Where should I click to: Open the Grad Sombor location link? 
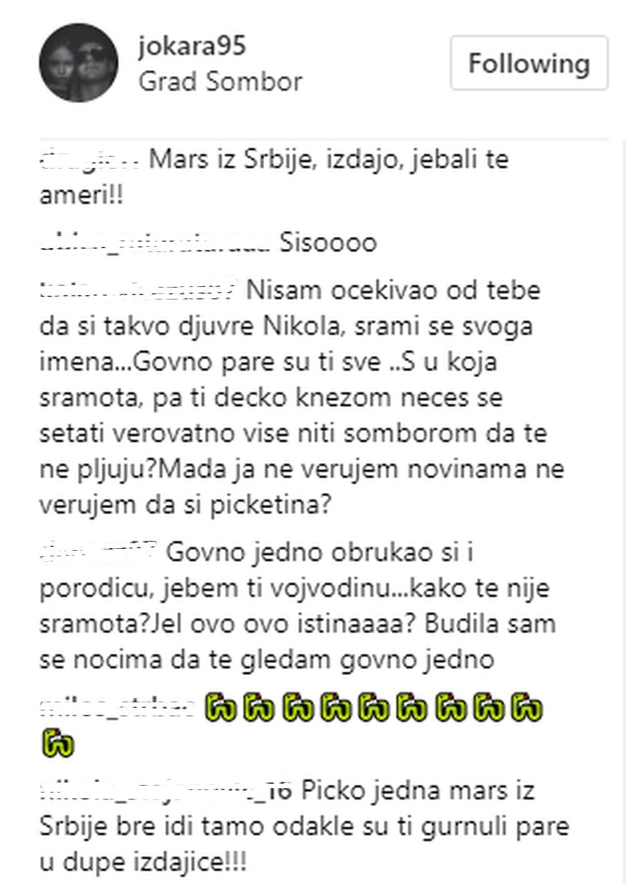[220, 81]
